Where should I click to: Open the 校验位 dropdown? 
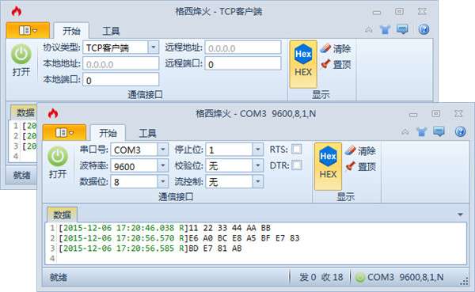258,165
